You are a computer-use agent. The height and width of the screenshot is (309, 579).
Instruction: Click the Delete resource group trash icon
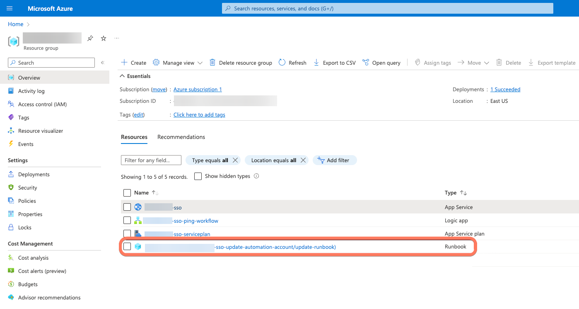click(212, 63)
